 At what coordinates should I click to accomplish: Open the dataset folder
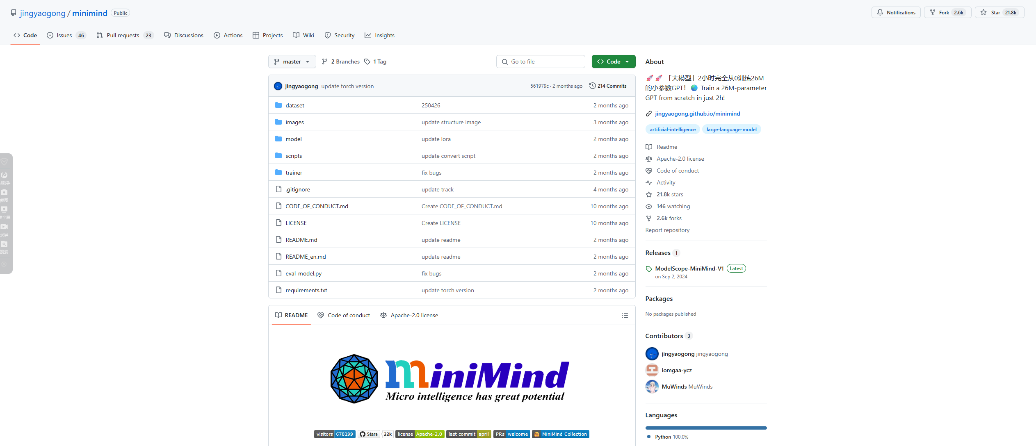294,105
